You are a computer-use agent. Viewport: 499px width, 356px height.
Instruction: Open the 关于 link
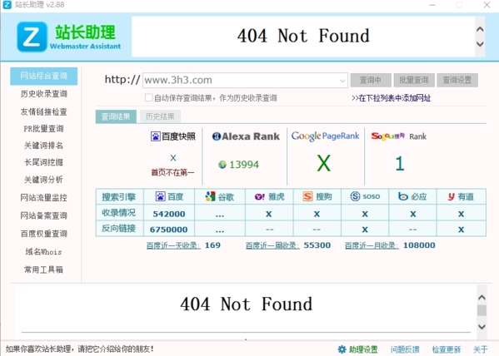coord(480,349)
